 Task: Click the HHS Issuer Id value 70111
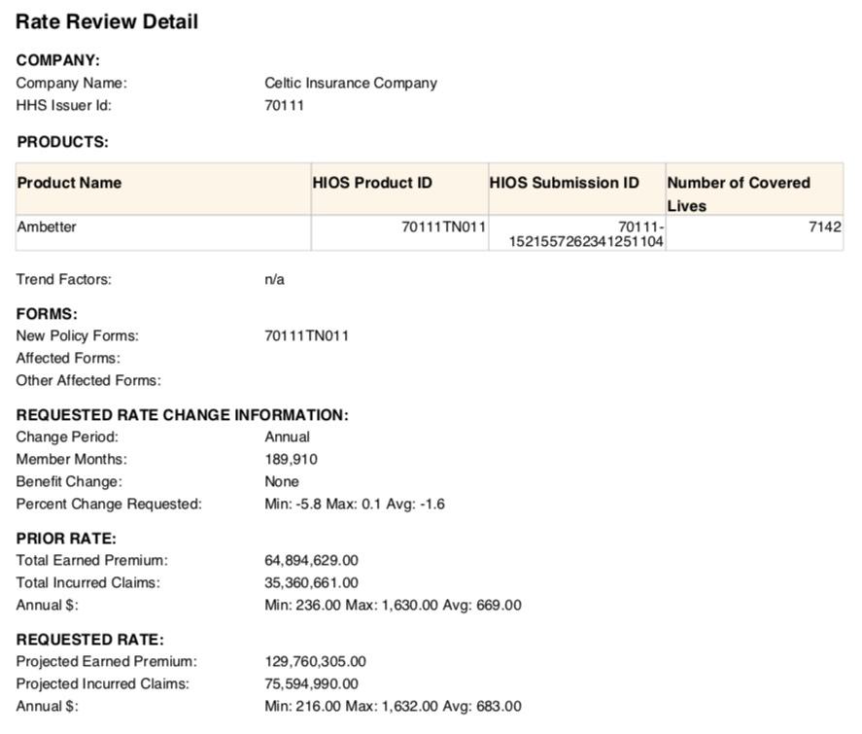[284, 105]
